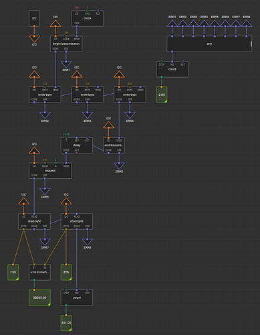This screenshot has height=335, width=260.
Task: Select the watch node showing 50053.00
Action: pos(39,297)
